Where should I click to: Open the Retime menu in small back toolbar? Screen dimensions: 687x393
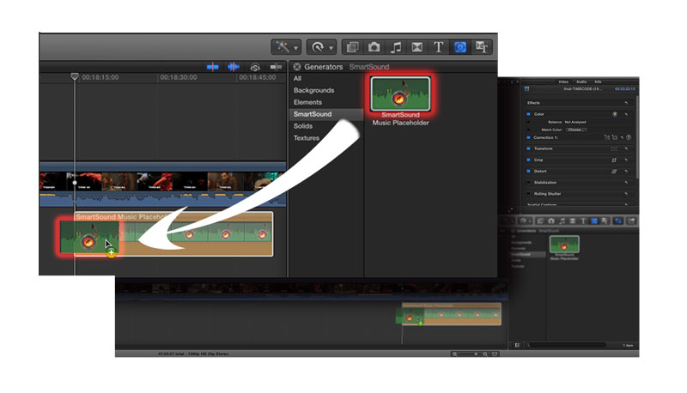[524, 221]
